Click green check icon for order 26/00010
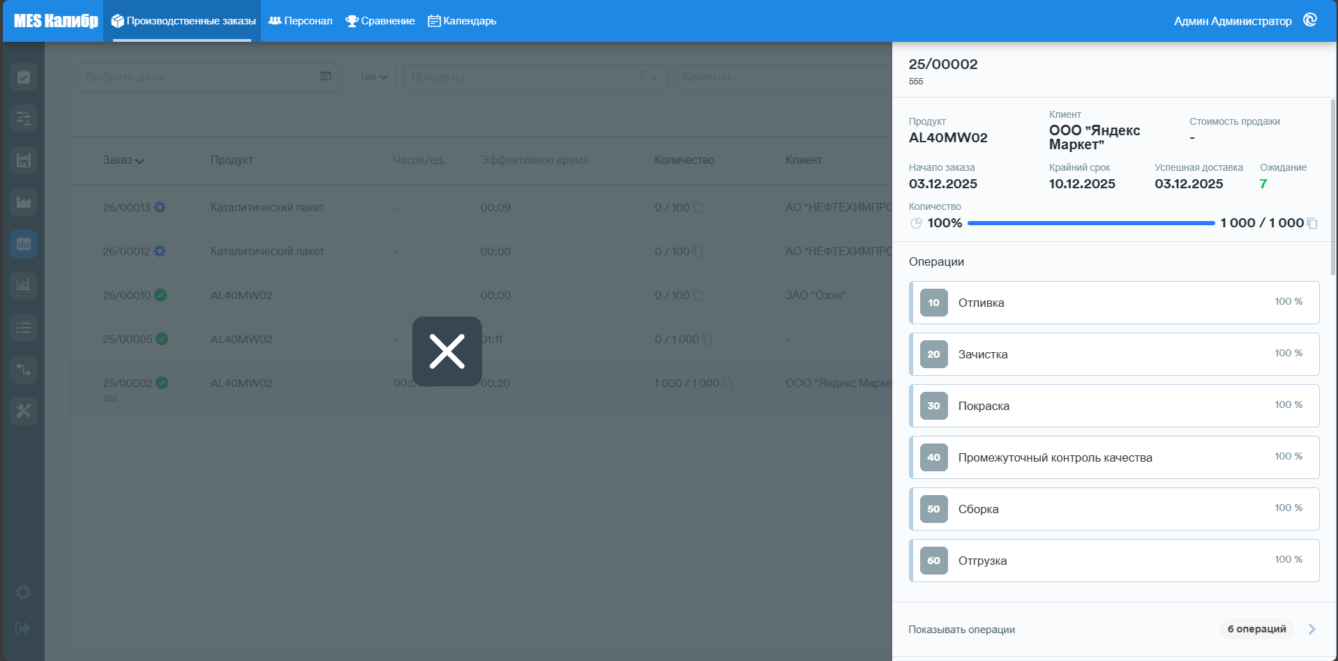This screenshot has width=1338, height=661. coord(160,295)
